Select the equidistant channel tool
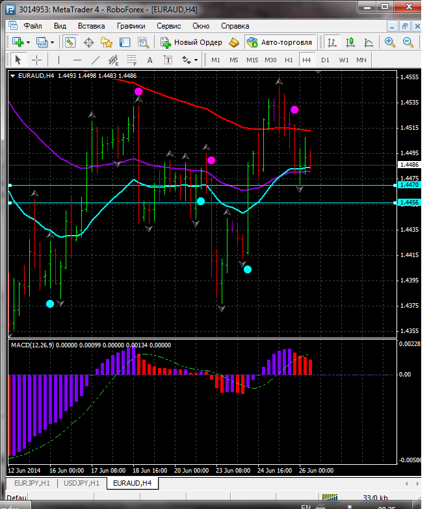 113,60
